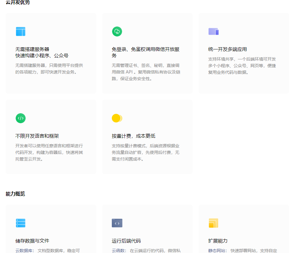Click the 扩展能力 title
This screenshot has height=253, width=305.
pos(218,241)
